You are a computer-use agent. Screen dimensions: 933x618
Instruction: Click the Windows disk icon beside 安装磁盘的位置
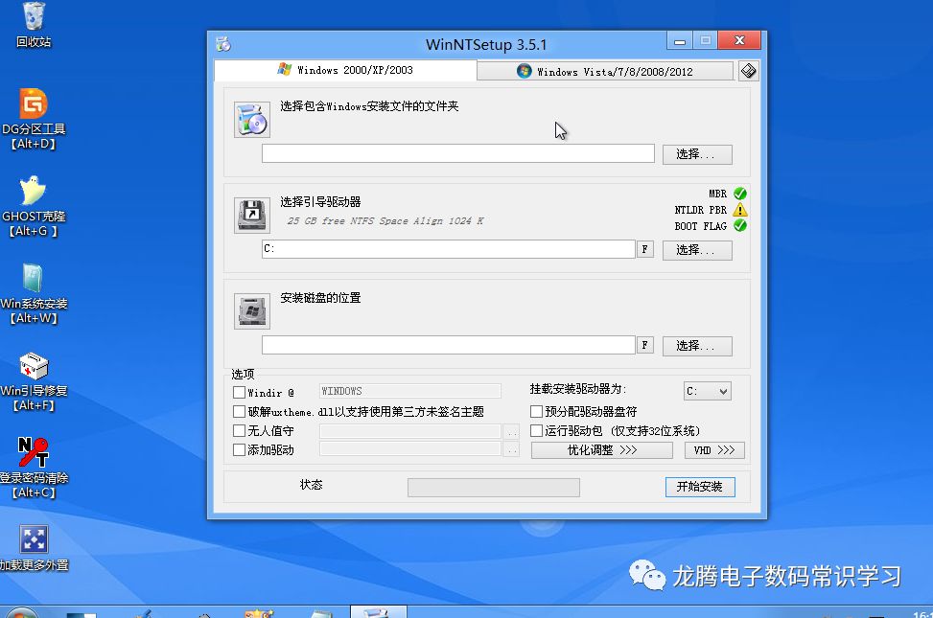[251, 310]
